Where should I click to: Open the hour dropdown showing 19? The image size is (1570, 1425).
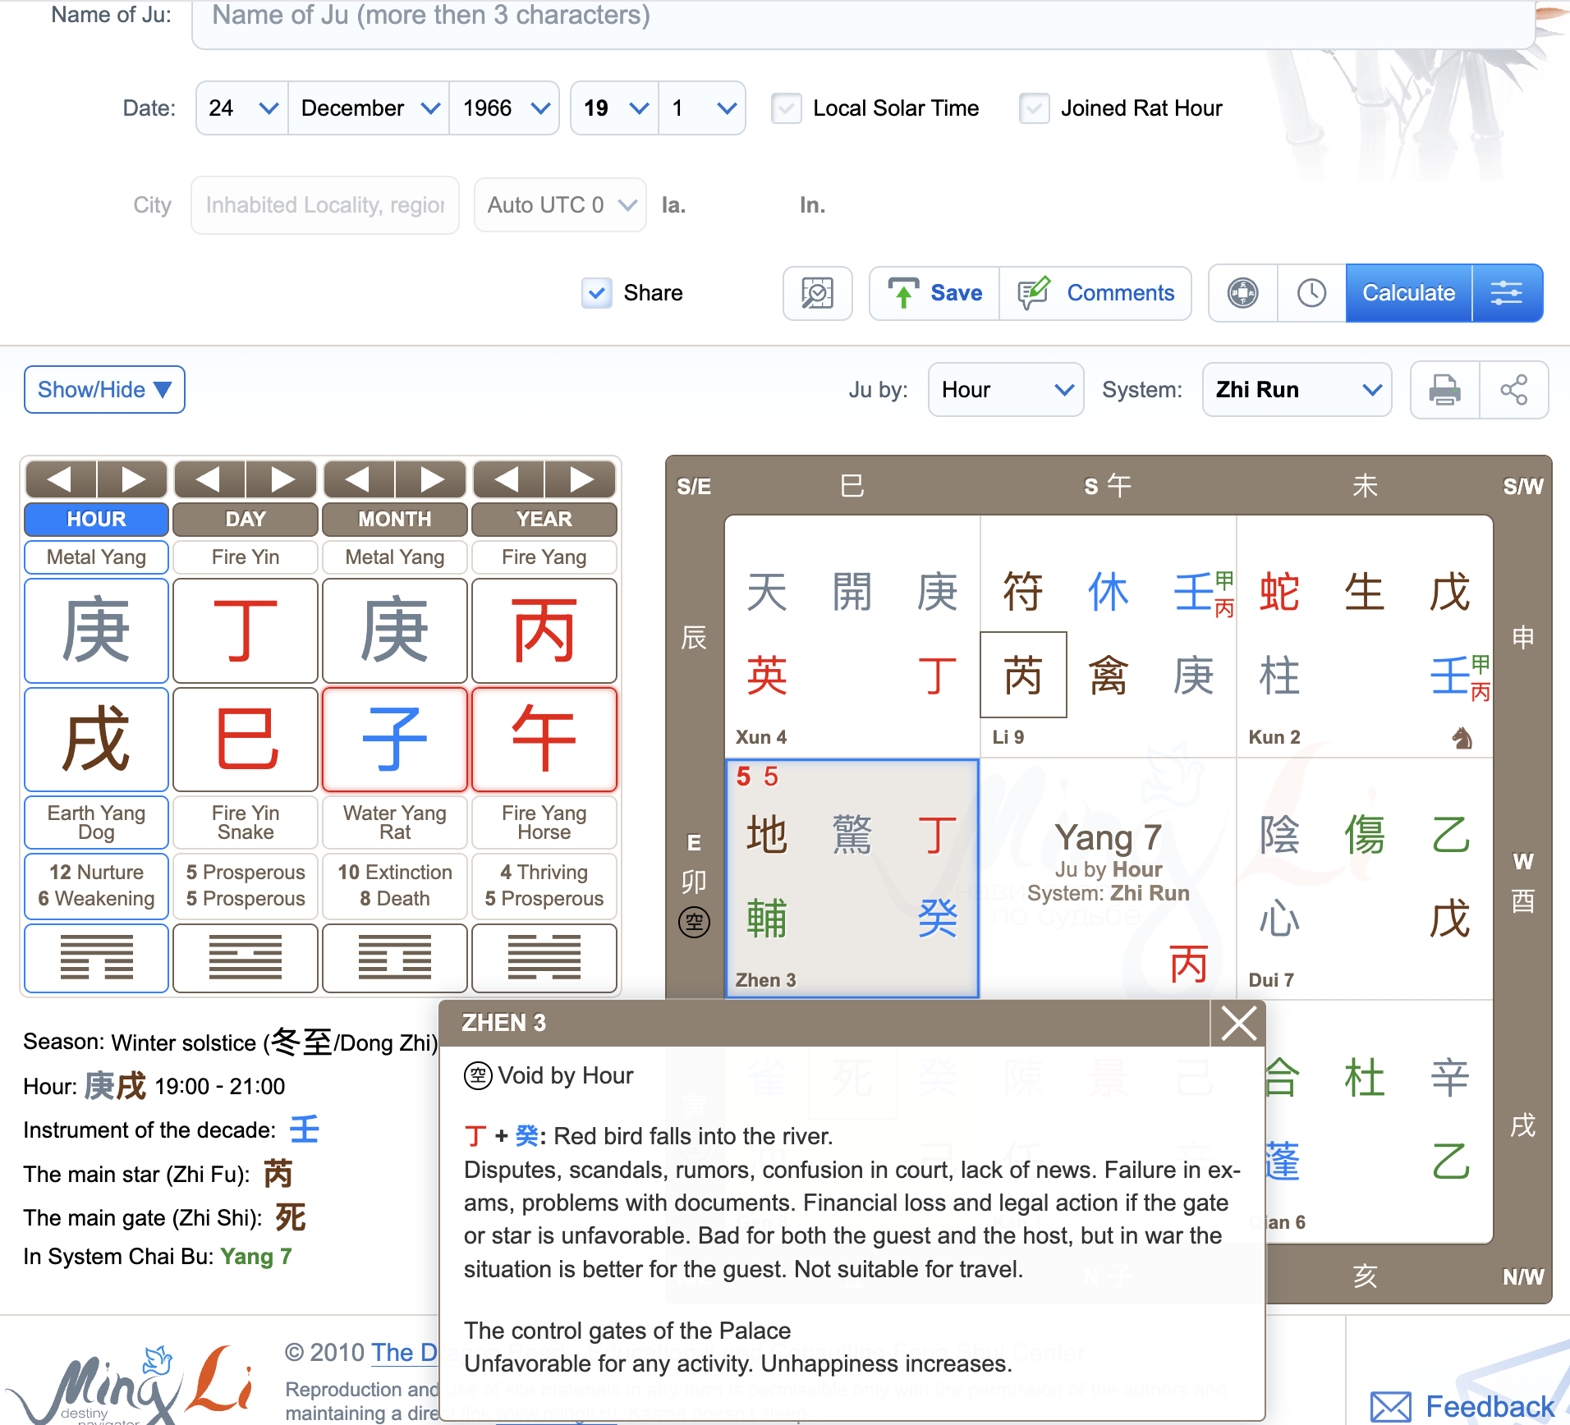[x=615, y=108]
